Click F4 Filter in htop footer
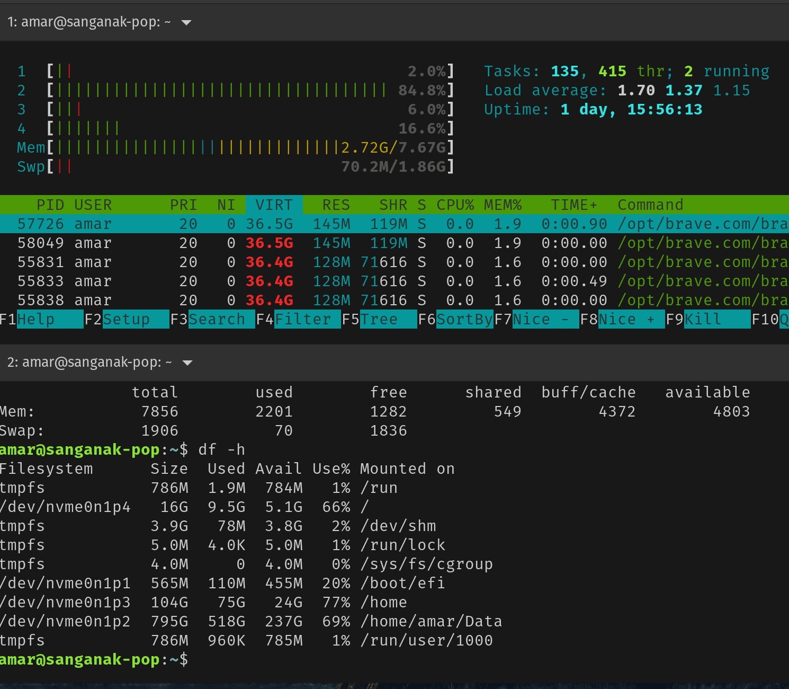 [x=299, y=320]
